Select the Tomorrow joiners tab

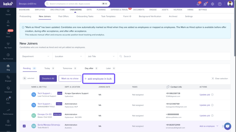(x=69, y=68)
